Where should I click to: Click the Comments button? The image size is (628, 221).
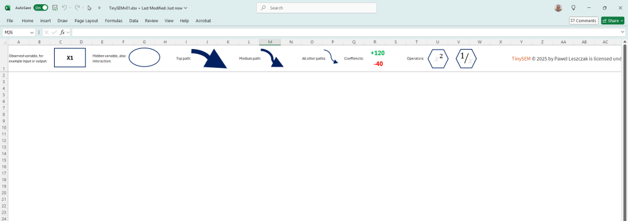click(x=584, y=20)
